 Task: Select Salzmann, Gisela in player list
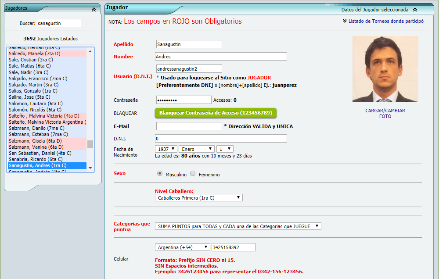(x=36, y=141)
